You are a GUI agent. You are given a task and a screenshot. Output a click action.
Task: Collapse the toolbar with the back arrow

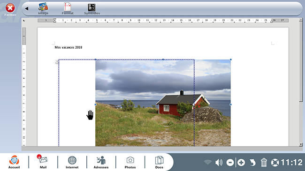[x=27, y=8]
